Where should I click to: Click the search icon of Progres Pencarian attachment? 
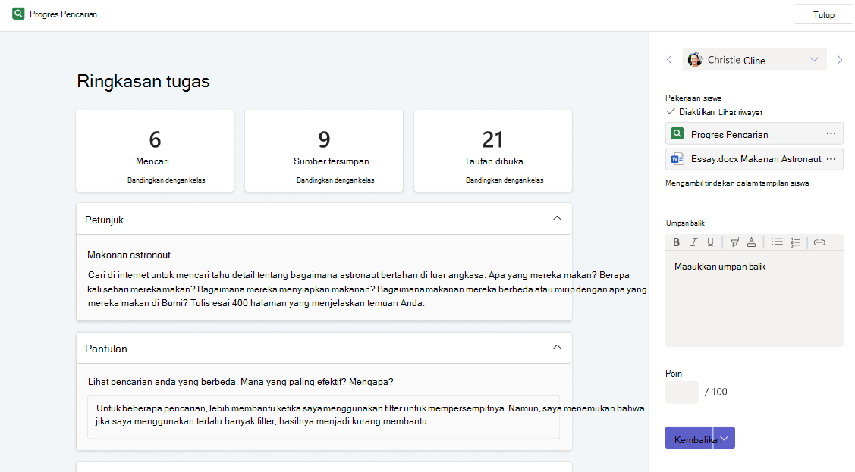point(677,133)
